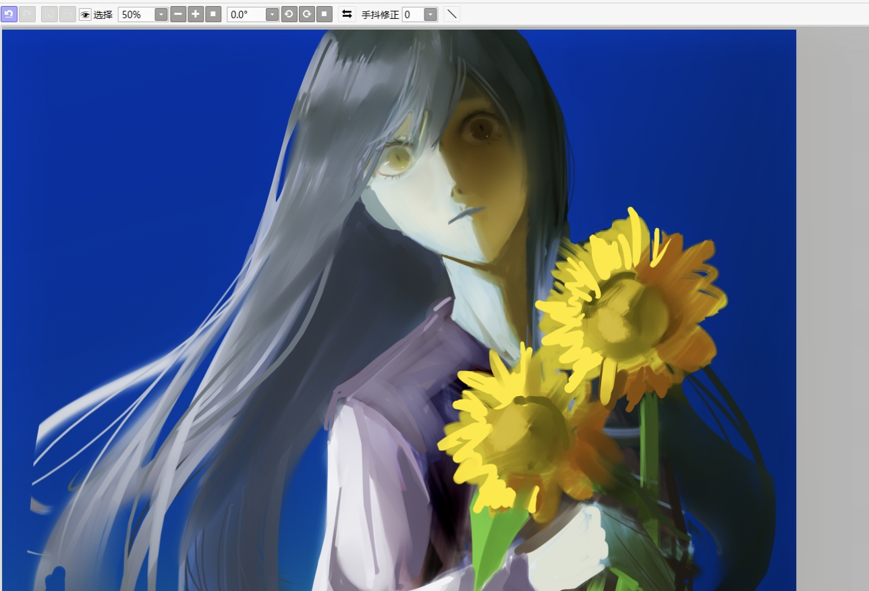Click the Undo arrow button
869x591 pixels.
click(x=9, y=14)
